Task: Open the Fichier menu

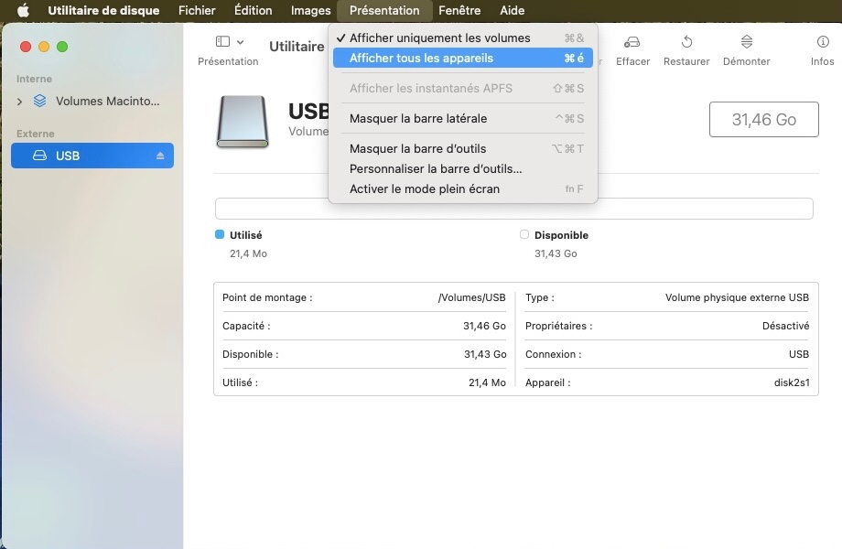Action: (x=197, y=11)
